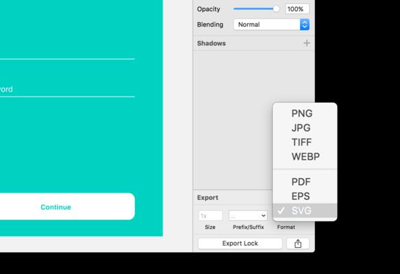This screenshot has width=400, height=274.
Task: Select WEBP export format
Action: (305, 157)
